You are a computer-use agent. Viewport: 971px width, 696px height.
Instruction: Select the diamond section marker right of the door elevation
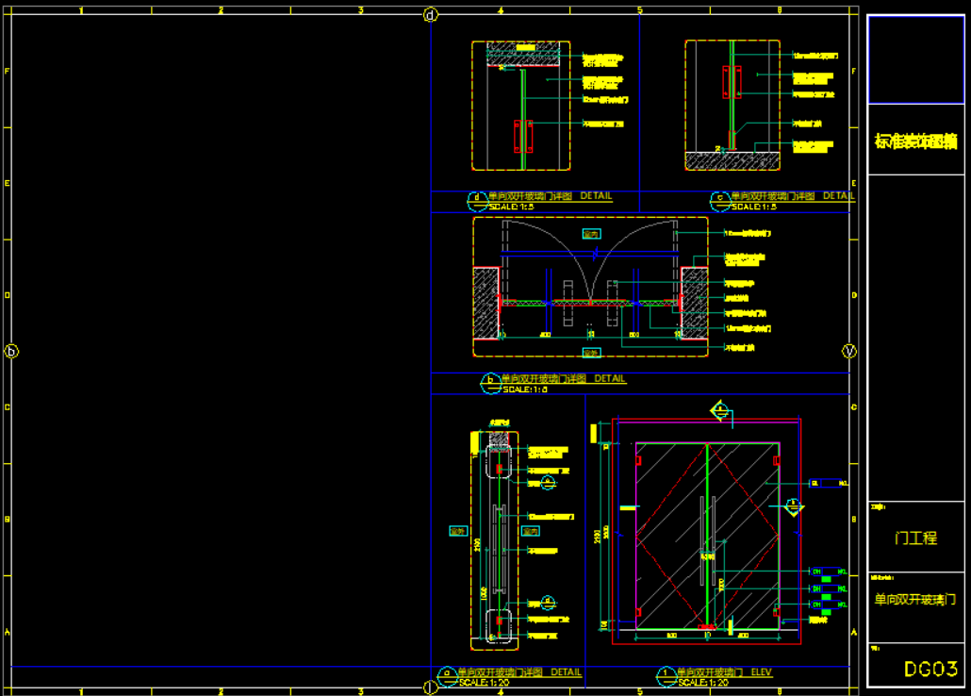point(795,507)
